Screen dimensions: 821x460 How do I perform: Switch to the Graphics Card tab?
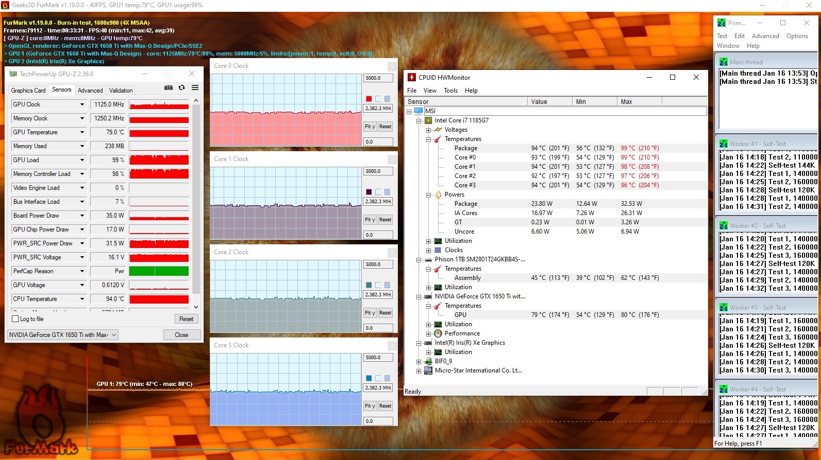28,90
